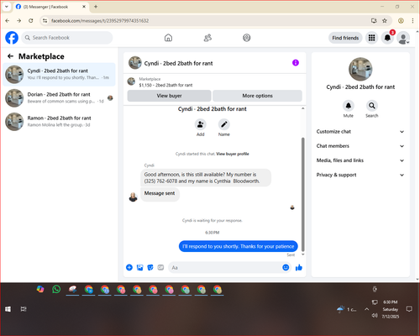420x336 pixels.
Task: Click the Marketplace listing $1,150 text
Action: coord(165,85)
